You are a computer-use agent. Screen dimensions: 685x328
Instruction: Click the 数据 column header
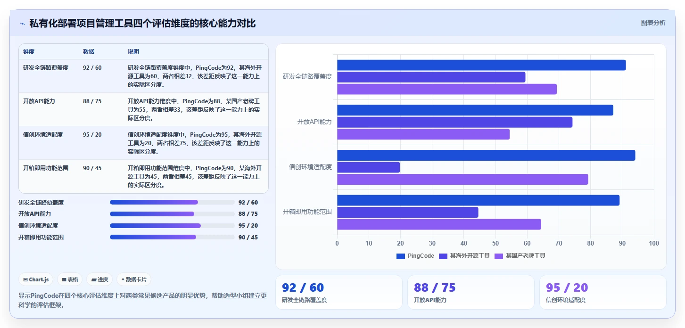point(89,52)
